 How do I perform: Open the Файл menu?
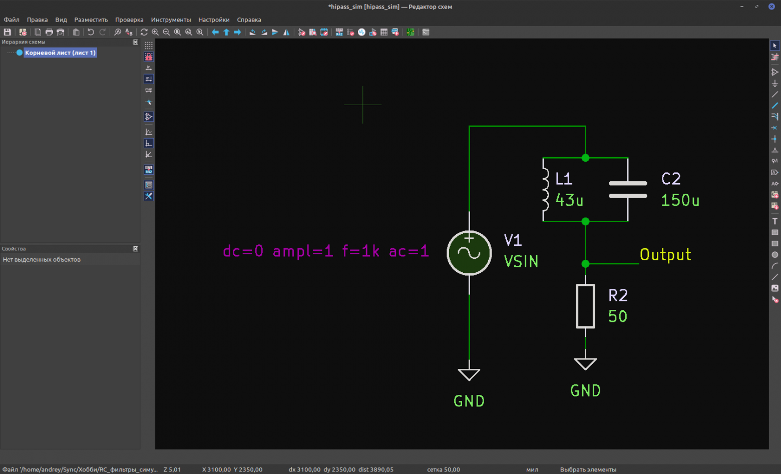[x=12, y=20]
